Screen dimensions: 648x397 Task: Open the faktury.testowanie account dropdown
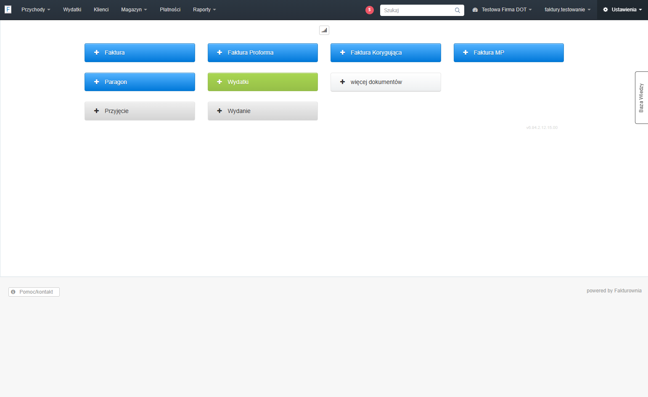point(567,10)
